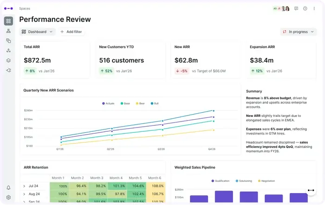The image size is (325, 206).
Task: Click the ARR Retention title
Action: tap(36, 167)
